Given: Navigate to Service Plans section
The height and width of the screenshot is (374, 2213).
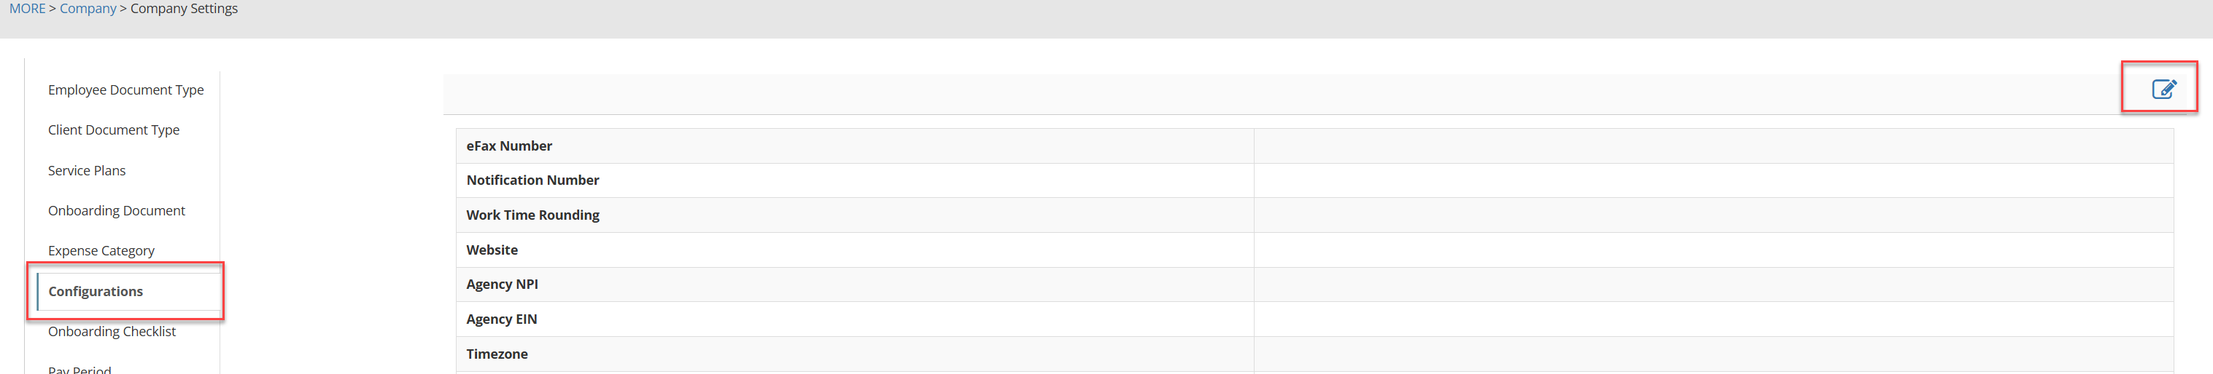Looking at the screenshot, I should (87, 171).
